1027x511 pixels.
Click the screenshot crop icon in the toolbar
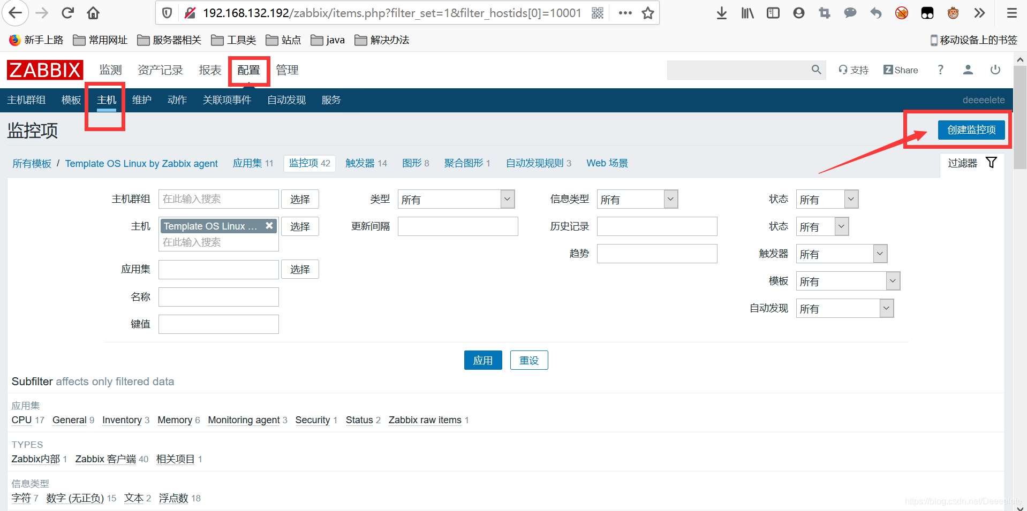coord(825,13)
